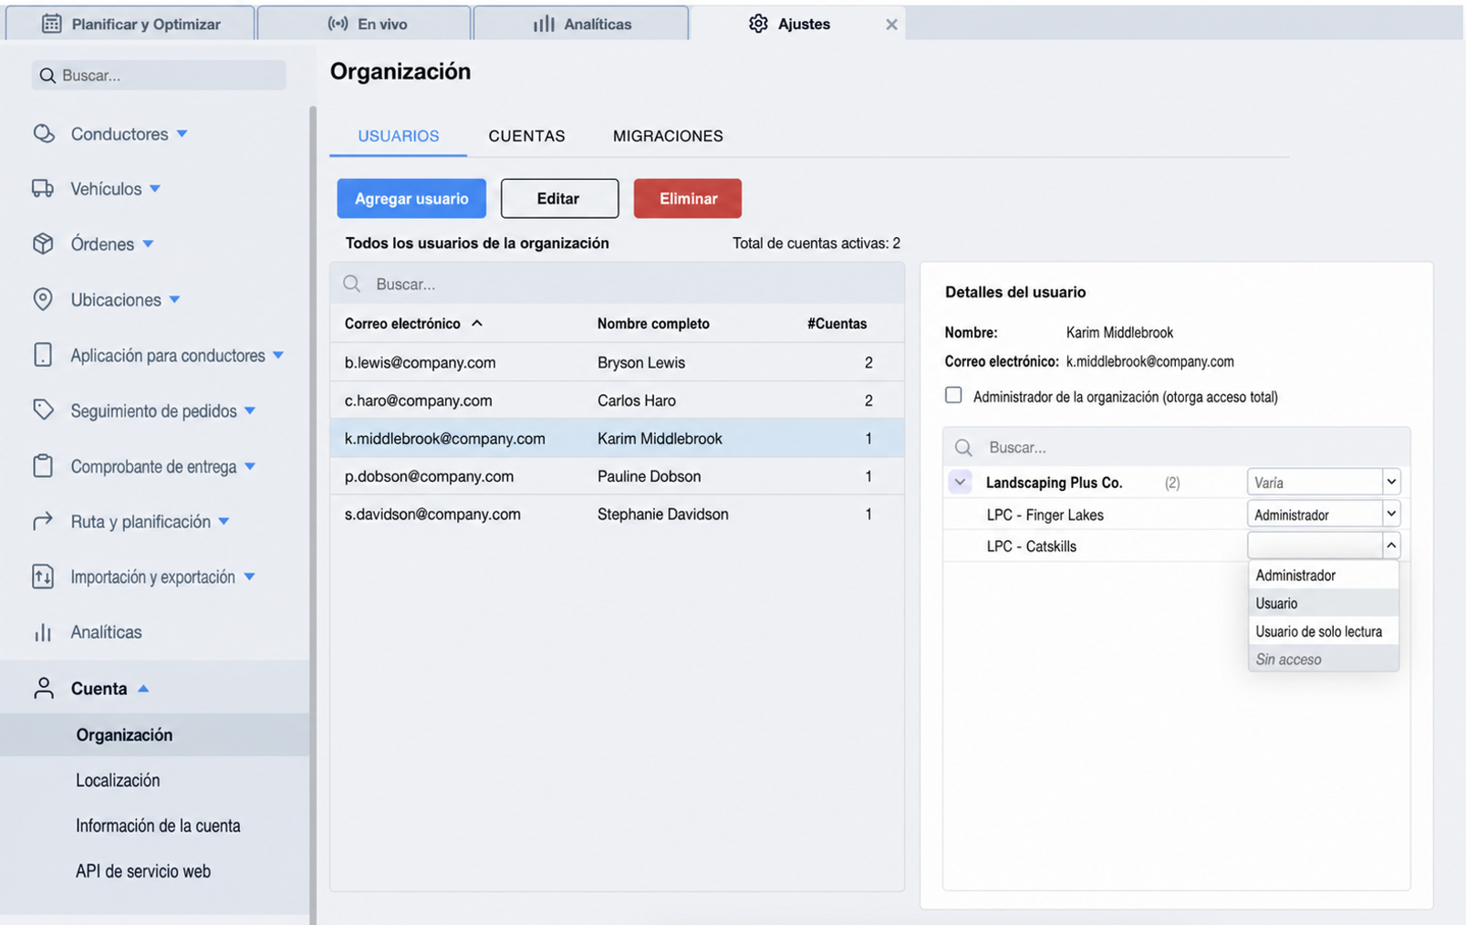The image size is (1466, 925).
Task: Open Información de la cuenta
Action: pyautogui.click(x=158, y=826)
